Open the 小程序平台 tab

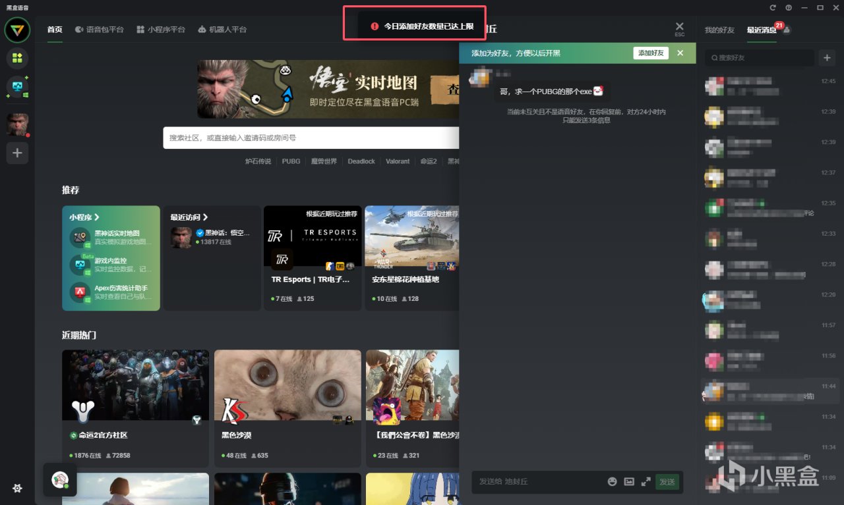point(161,30)
